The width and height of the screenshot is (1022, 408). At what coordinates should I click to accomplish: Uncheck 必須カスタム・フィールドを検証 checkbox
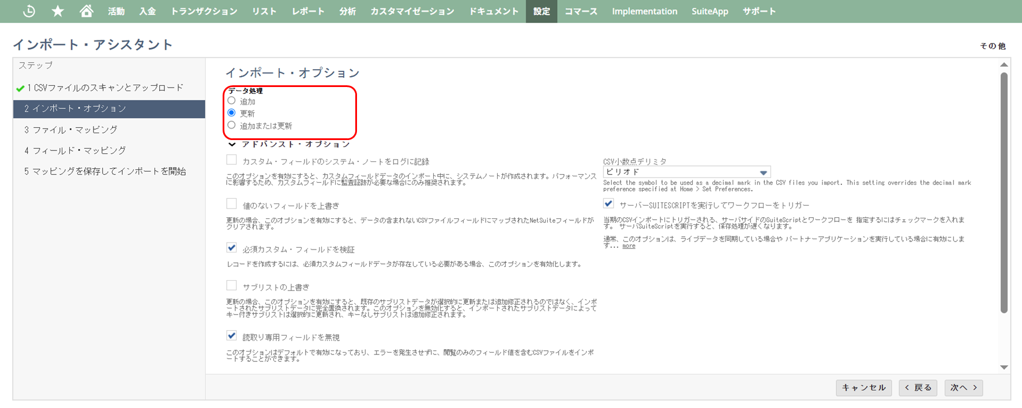pyautogui.click(x=231, y=248)
